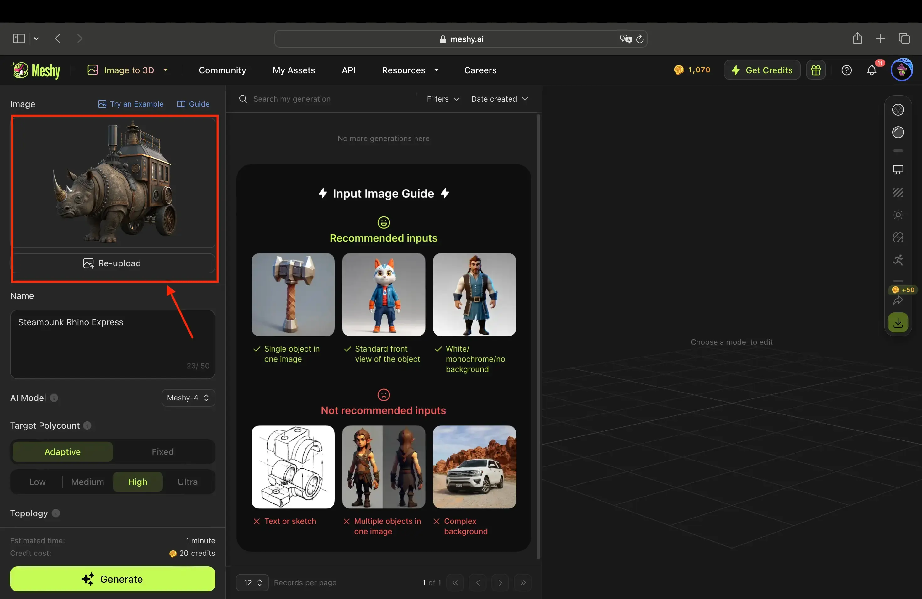Click the Try an Example link
Image resolution: width=922 pixels, height=599 pixels.
(131, 104)
